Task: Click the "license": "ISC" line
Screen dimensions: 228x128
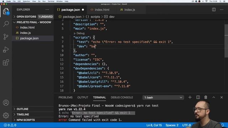Action: pos(88,60)
